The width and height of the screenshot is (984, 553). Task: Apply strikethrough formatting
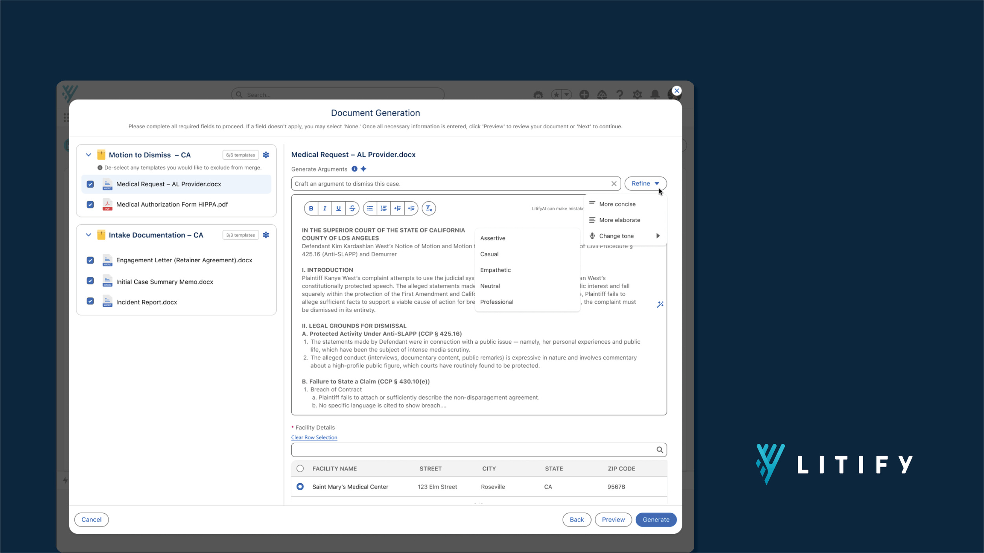coord(352,208)
